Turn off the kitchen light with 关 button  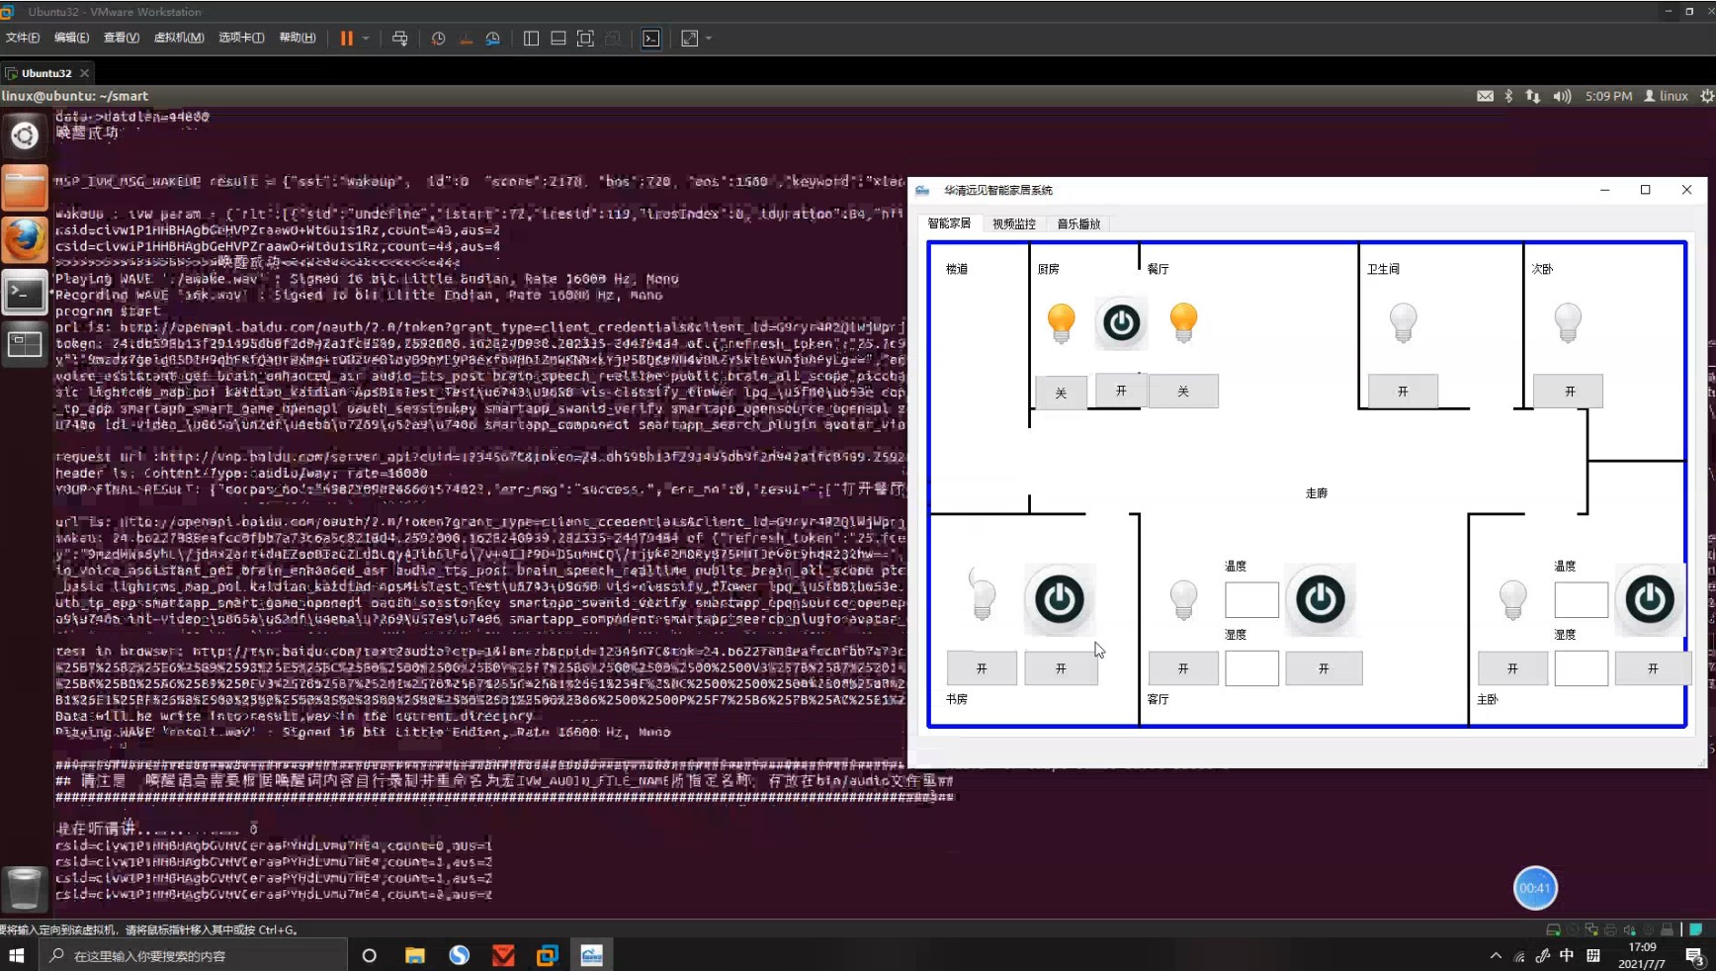coord(1061,393)
